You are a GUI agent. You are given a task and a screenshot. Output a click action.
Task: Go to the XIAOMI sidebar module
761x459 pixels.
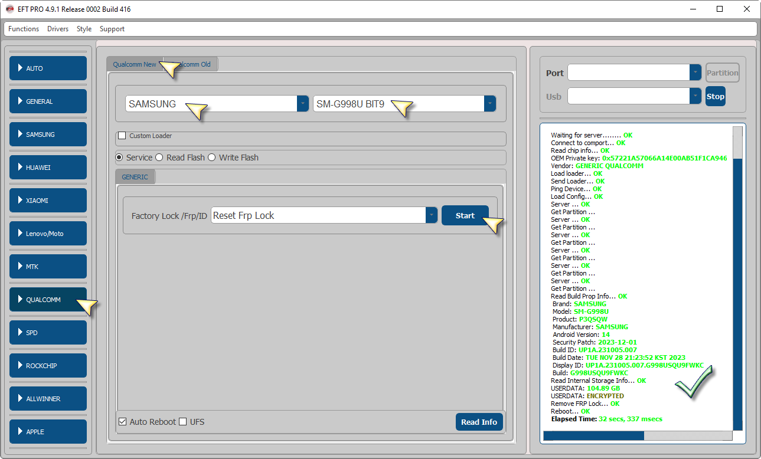(48, 201)
